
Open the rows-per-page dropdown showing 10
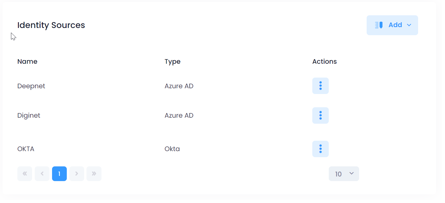344,174
